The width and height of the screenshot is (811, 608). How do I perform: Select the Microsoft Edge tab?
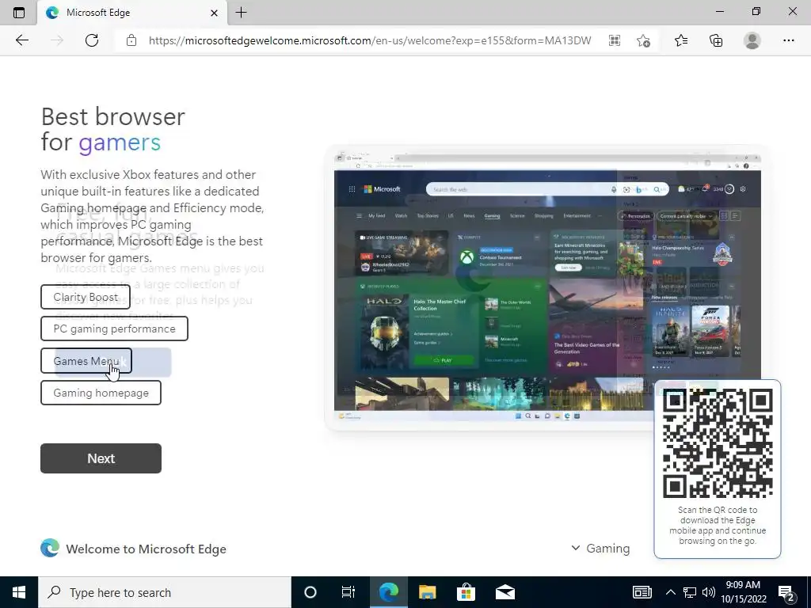(x=132, y=13)
